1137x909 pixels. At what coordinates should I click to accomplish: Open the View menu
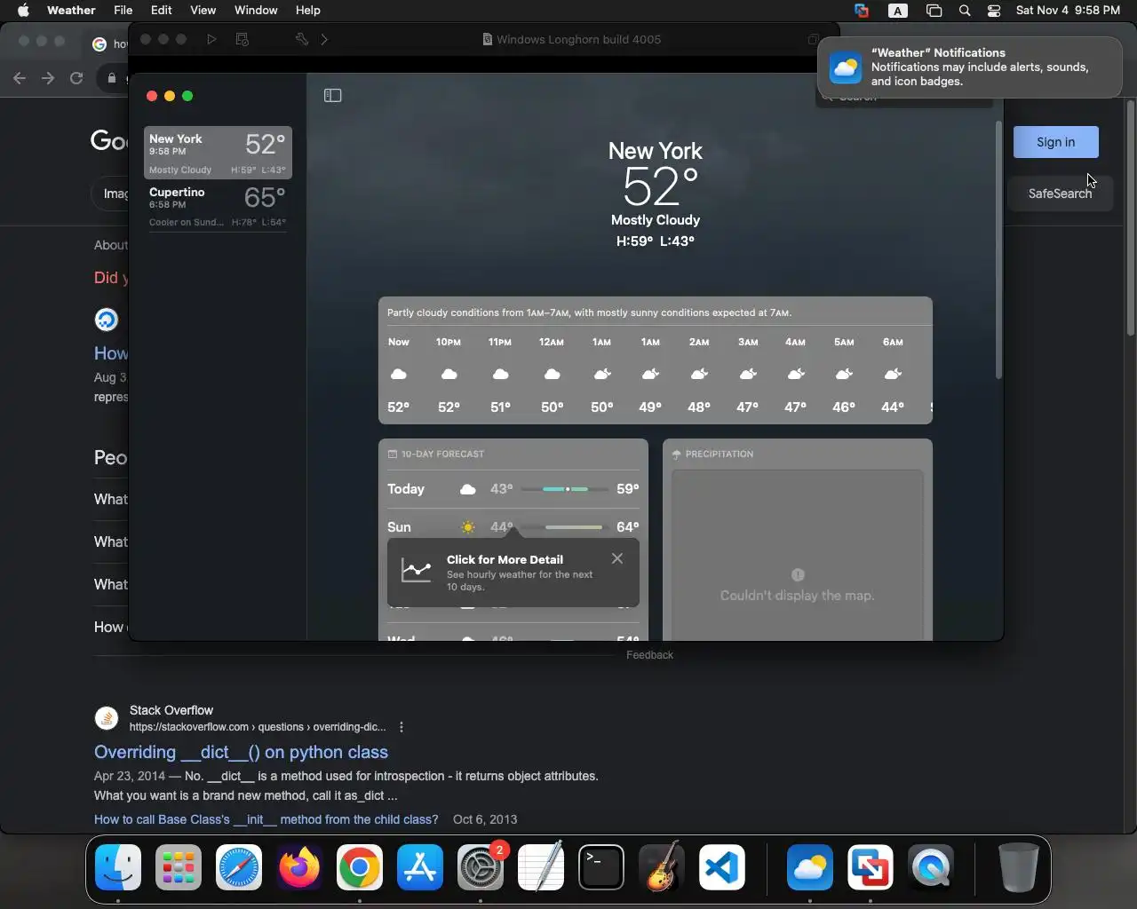(203, 11)
